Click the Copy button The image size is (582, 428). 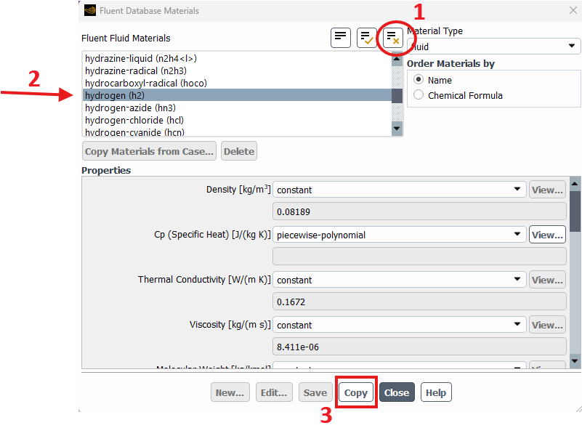coord(355,392)
